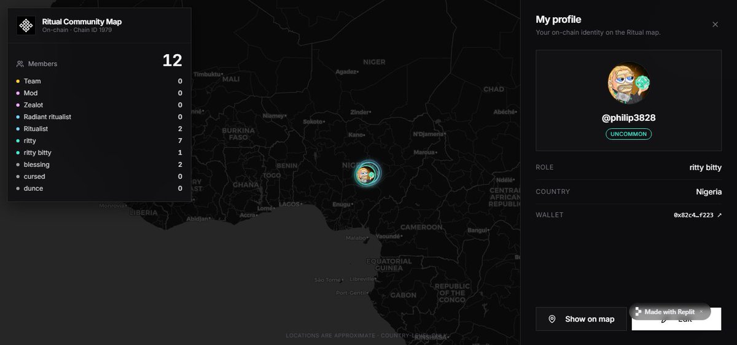
Task: Click the ritty bitty role value
Action: 705,167
